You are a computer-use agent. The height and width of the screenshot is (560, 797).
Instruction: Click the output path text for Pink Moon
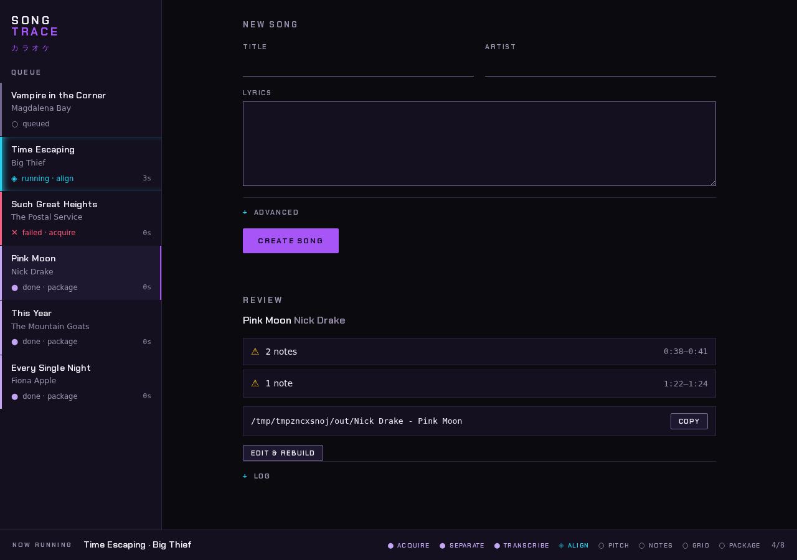point(357,421)
